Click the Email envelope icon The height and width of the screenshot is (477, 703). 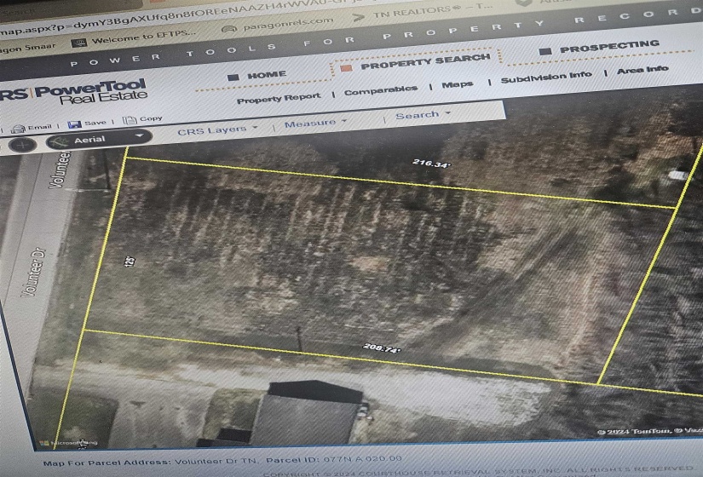coord(18,129)
